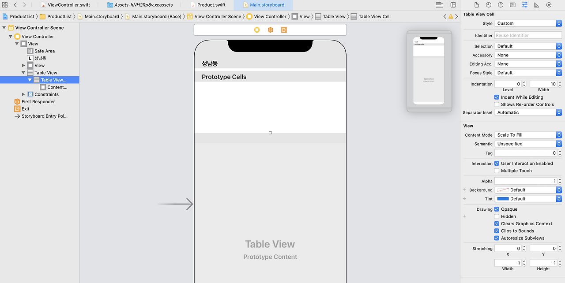Viewport: 565px width, 283px height.
Task: Toggle Clips to Bounds
Action: click(497, 231)
